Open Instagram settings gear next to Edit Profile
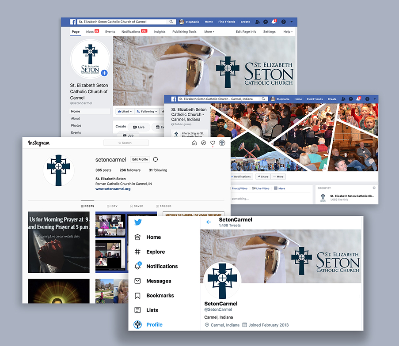 (156, 159)
